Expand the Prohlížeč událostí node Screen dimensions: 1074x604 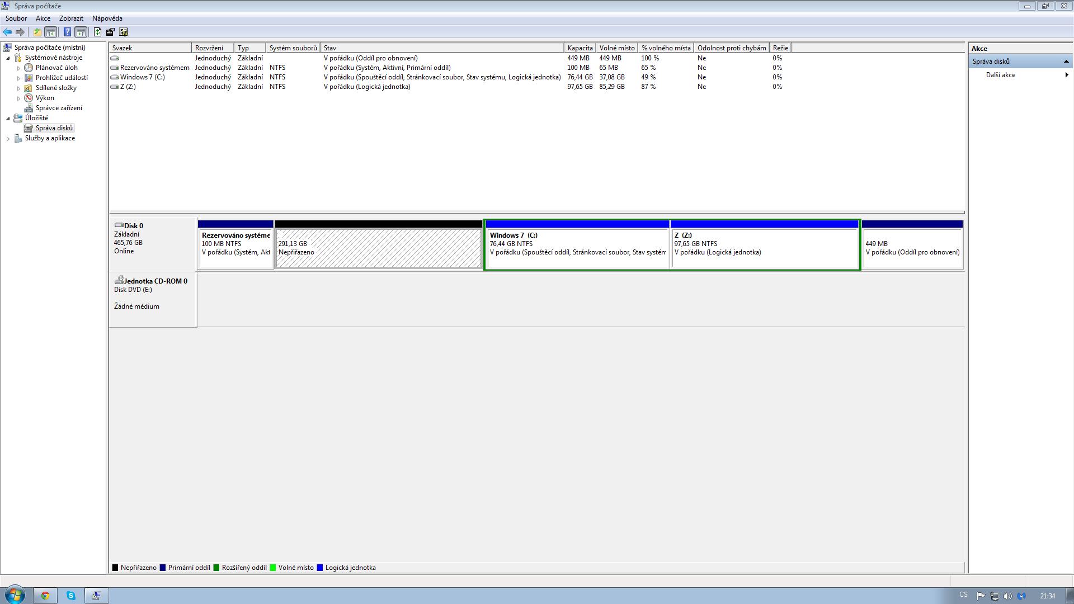click(18, 78)
